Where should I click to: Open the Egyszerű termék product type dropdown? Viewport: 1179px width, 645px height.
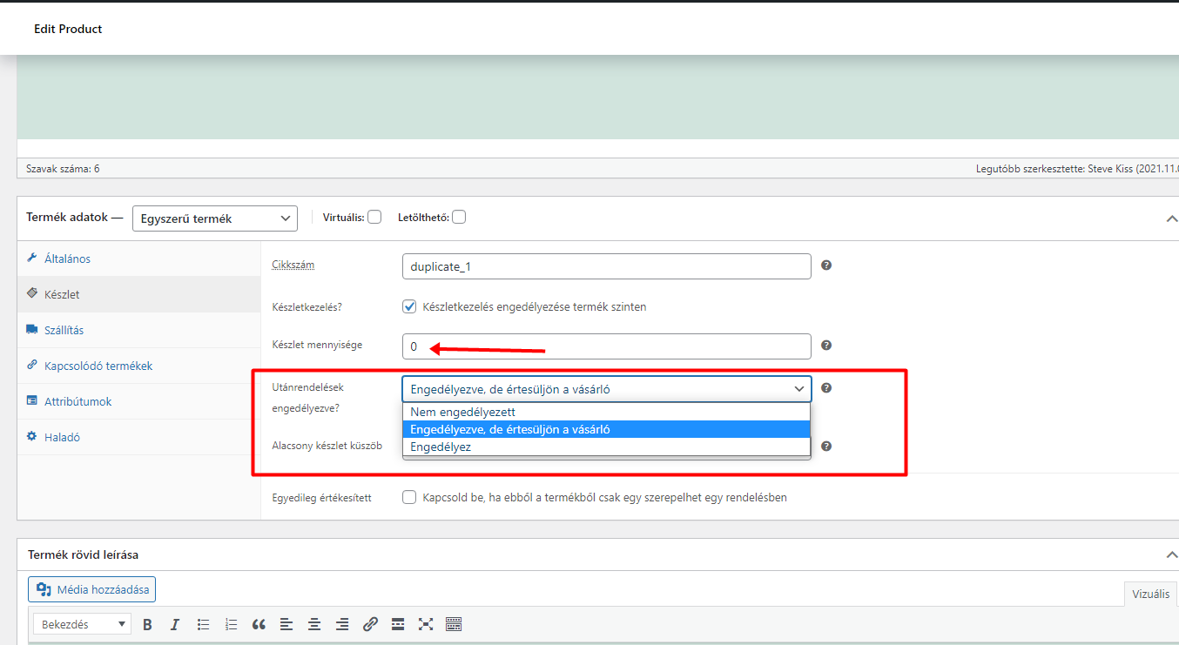tap(214, 218)
